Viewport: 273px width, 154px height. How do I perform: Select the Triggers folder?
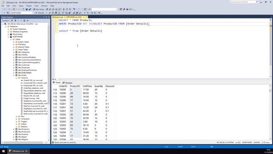(x=24, y=121)
